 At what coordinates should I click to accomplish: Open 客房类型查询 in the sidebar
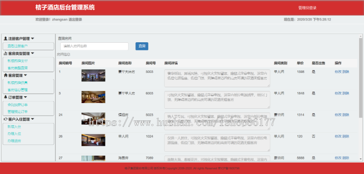pyautogui.click(x=18, y=68)
